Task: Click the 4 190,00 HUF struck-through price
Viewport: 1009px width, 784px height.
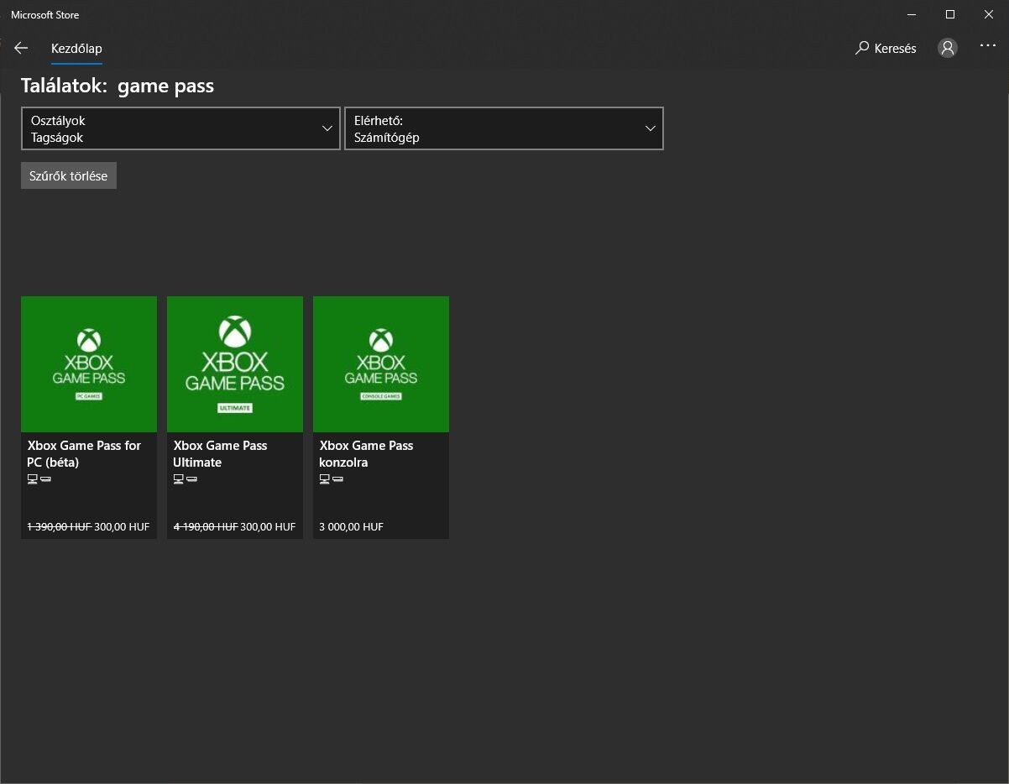Action: (205, 527)
